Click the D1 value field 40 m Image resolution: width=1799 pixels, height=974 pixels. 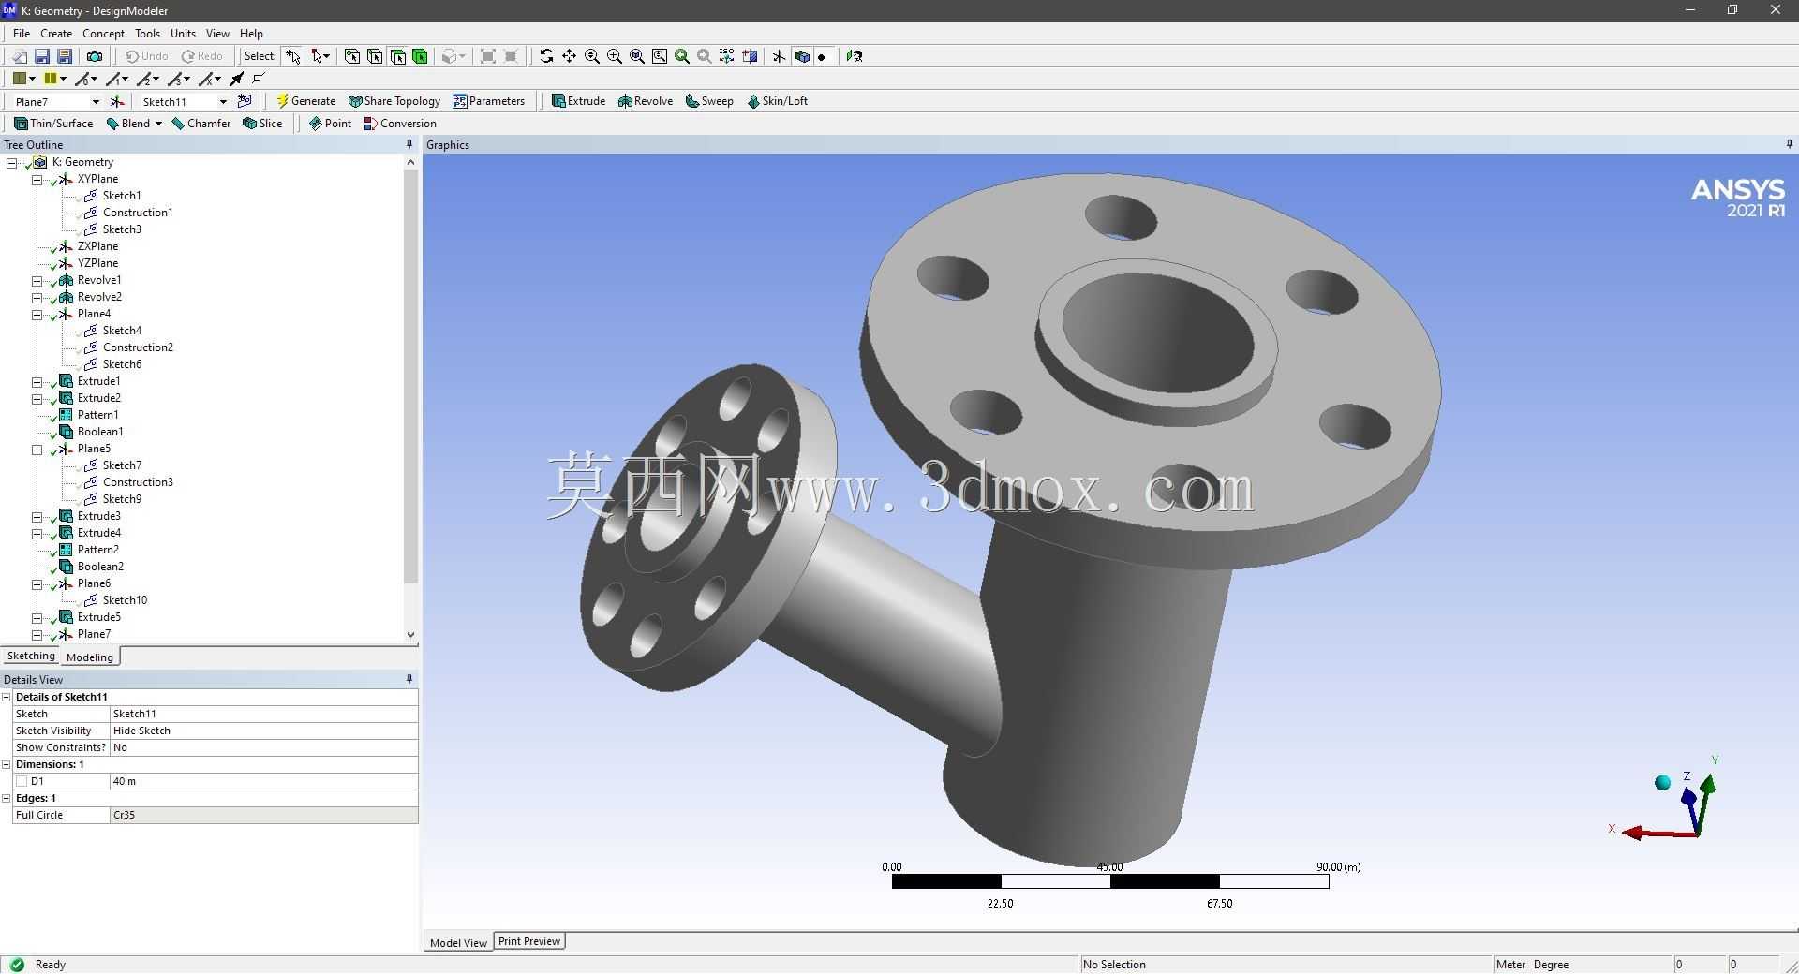pyautogui.click(x=263, y=781)
